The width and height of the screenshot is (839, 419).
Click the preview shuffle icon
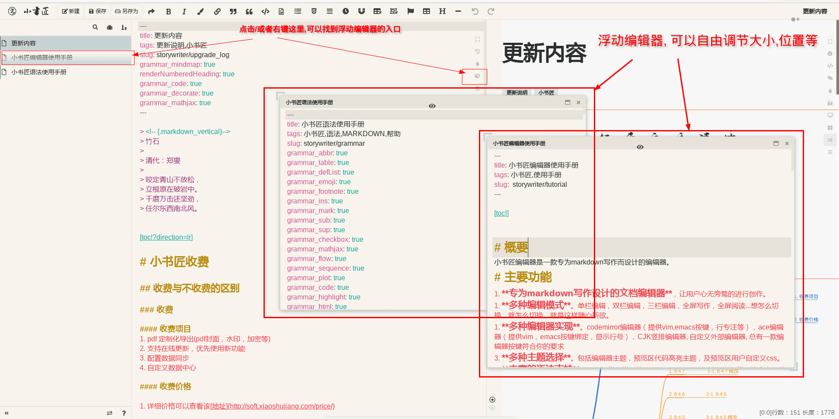[x=830, y=140]
